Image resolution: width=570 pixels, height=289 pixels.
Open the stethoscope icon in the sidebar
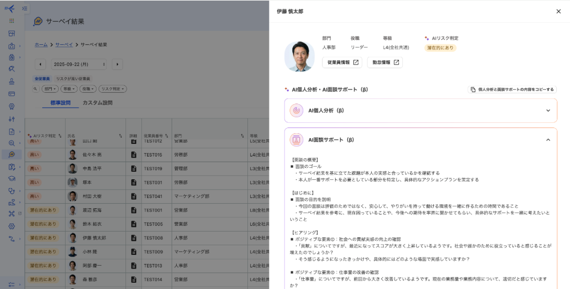[x=11, y=191]
